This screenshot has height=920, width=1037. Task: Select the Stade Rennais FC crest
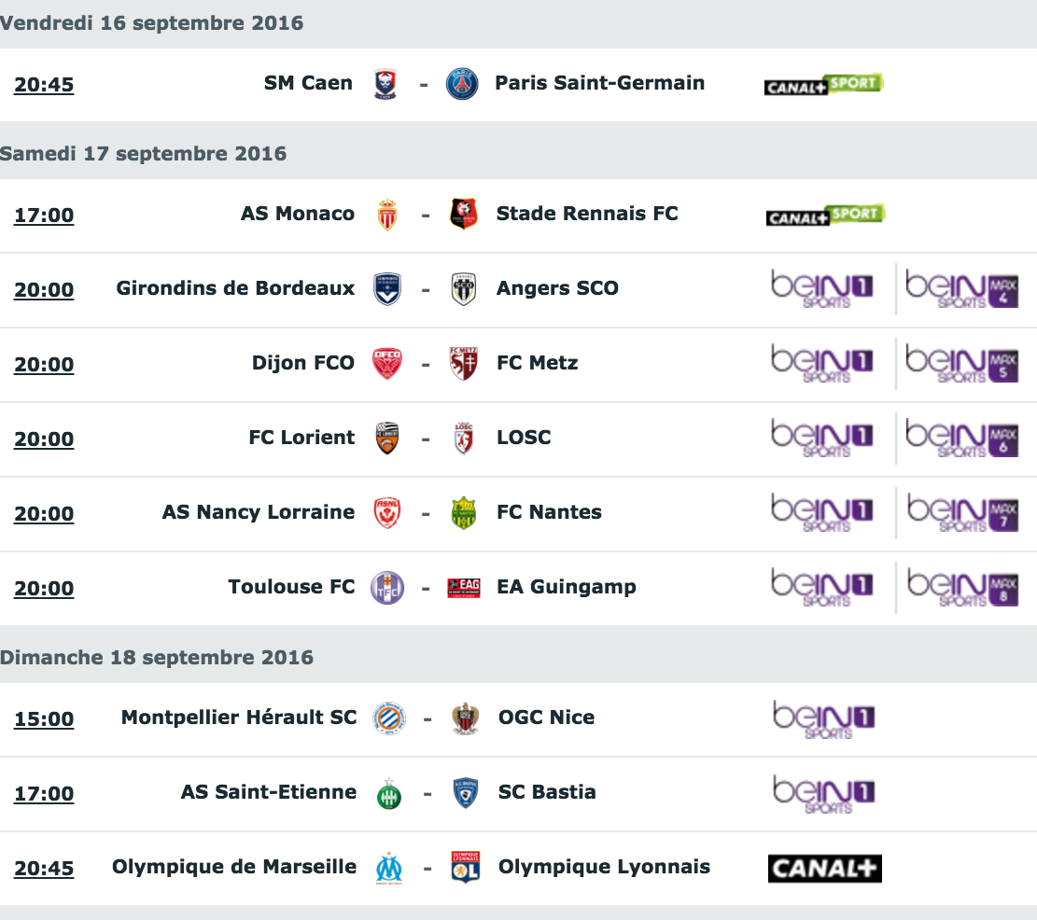pos(464,215)
